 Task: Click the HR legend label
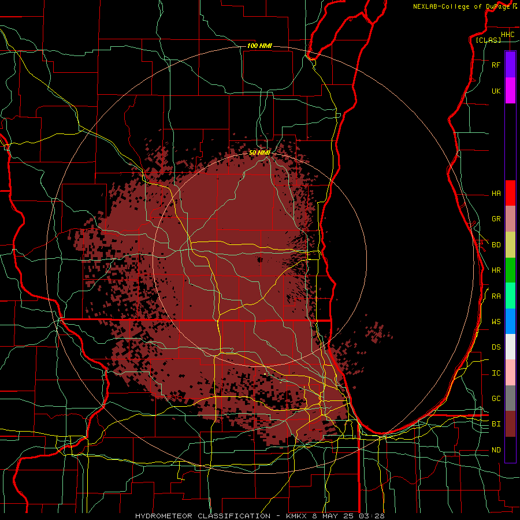(496, 270)
